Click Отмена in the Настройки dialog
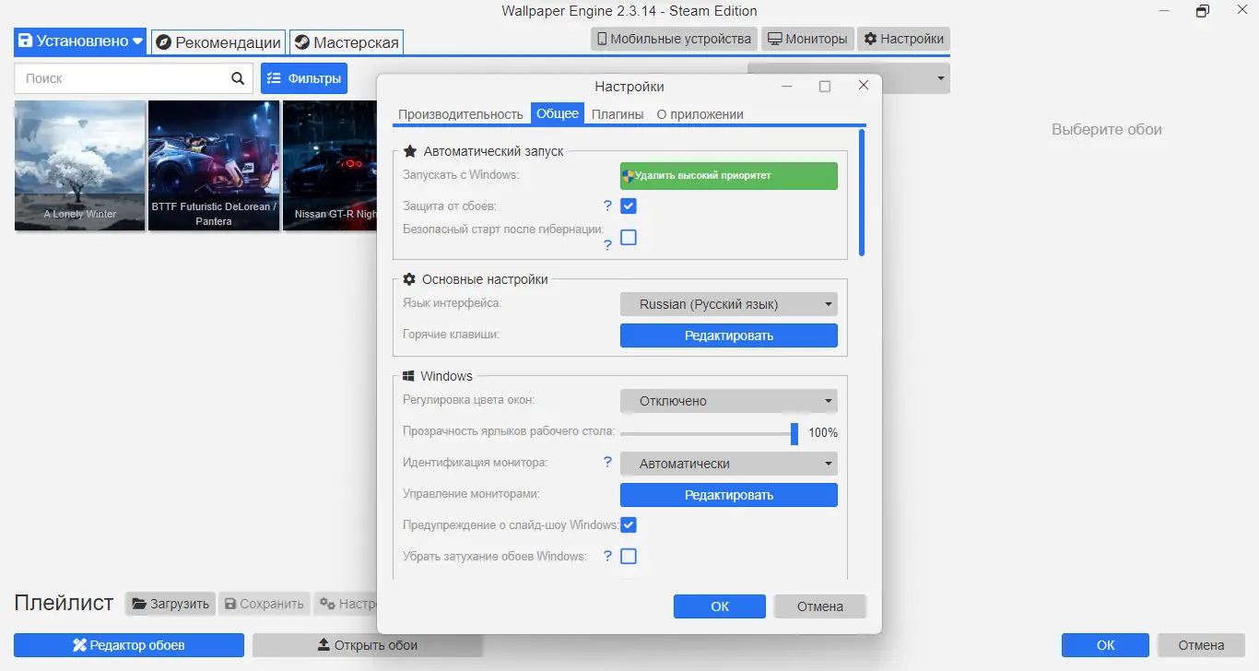Image resolution: width=1259 pixels, height=671 pixels. pos(820,606)
